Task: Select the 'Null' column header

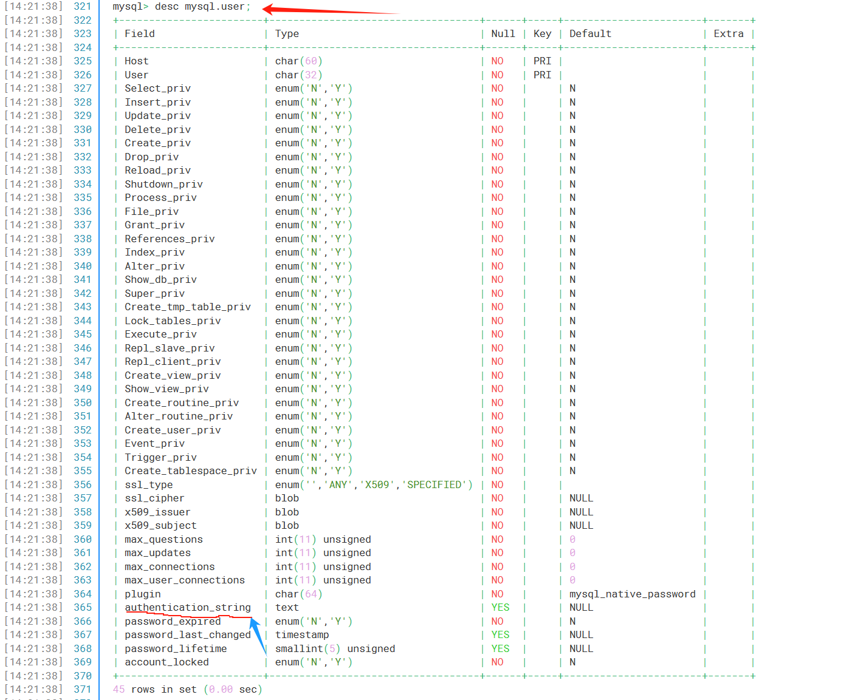Action: [503, 34]
